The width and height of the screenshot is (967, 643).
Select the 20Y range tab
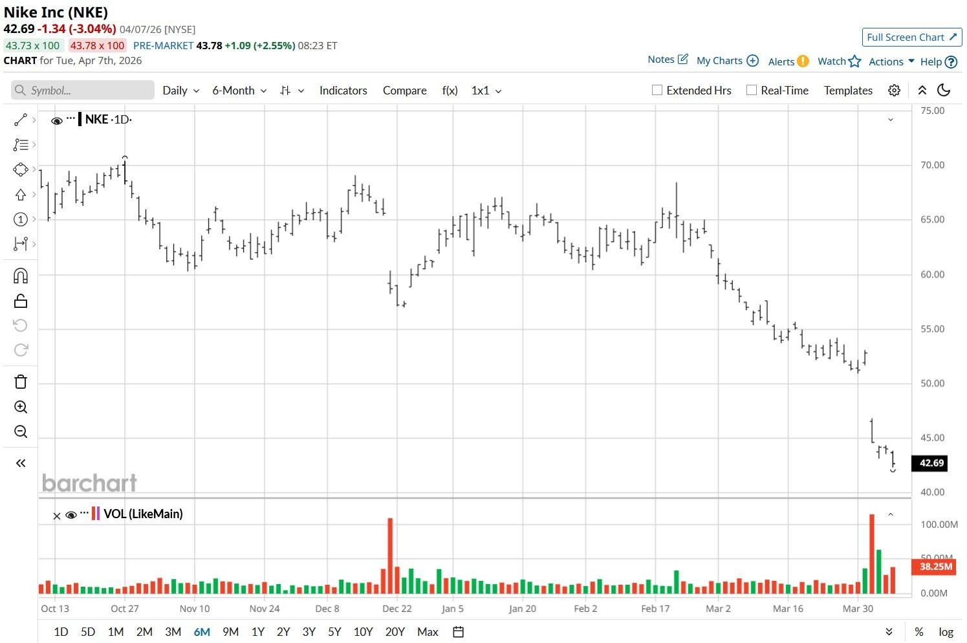pos(395,632)
